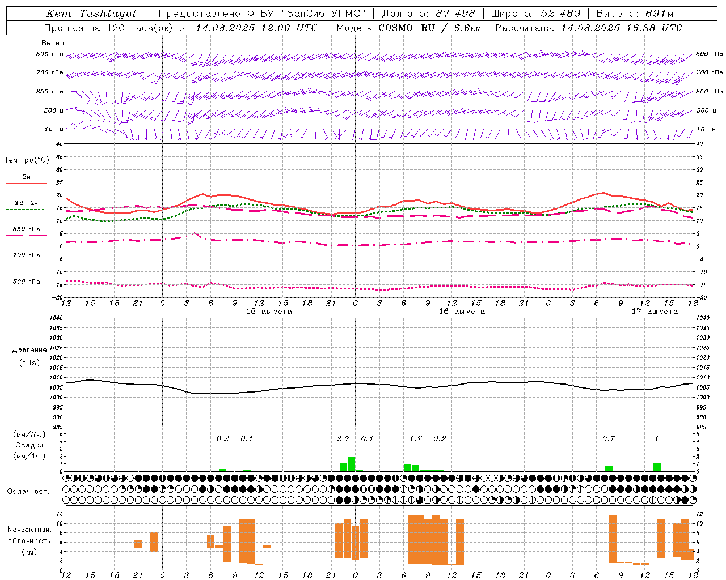Click '17 августа' under the temperature chart
The height and width of the screenshot is (580, 726).
click(x=655, y=312)
